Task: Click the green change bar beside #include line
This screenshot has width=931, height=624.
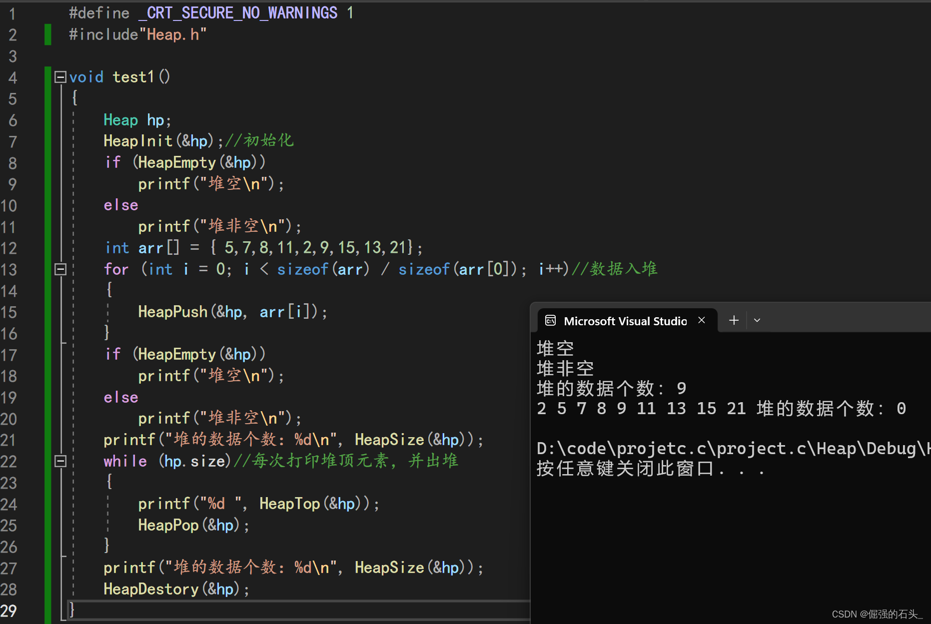Action: tap(47, 34)
